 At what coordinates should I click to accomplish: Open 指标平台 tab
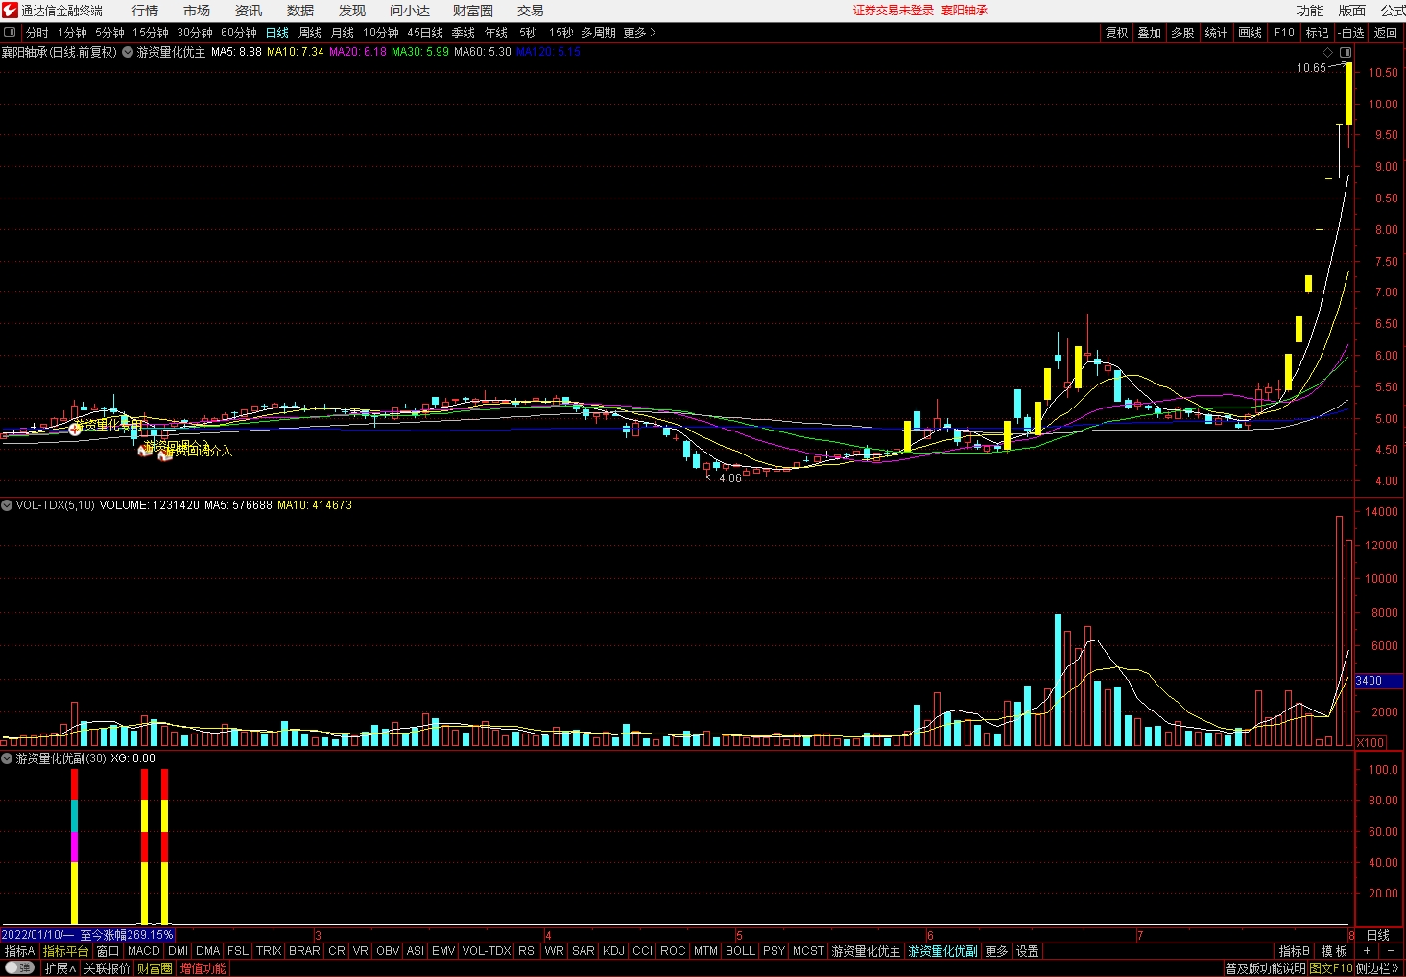coord(66,951)
